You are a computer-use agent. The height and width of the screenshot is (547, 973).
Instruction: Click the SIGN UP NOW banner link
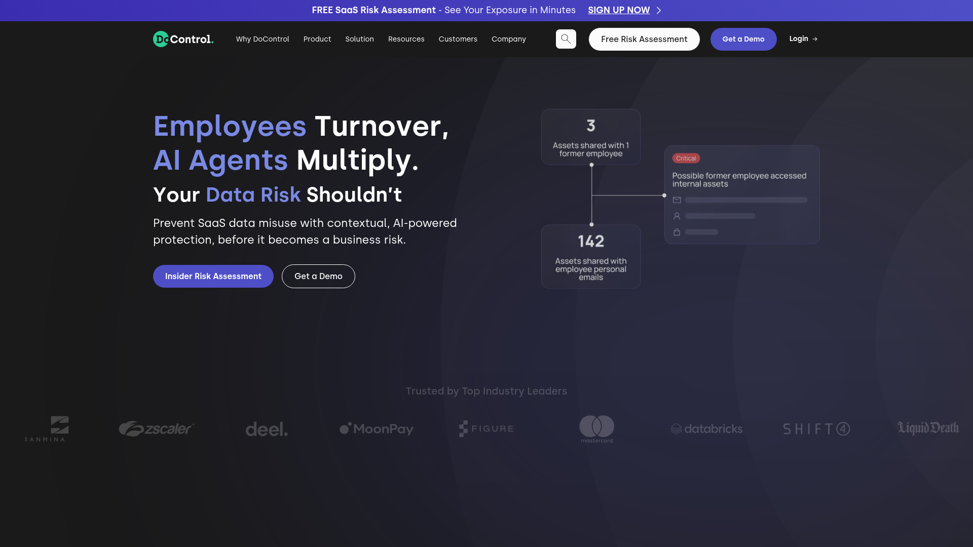click(619, 10)
